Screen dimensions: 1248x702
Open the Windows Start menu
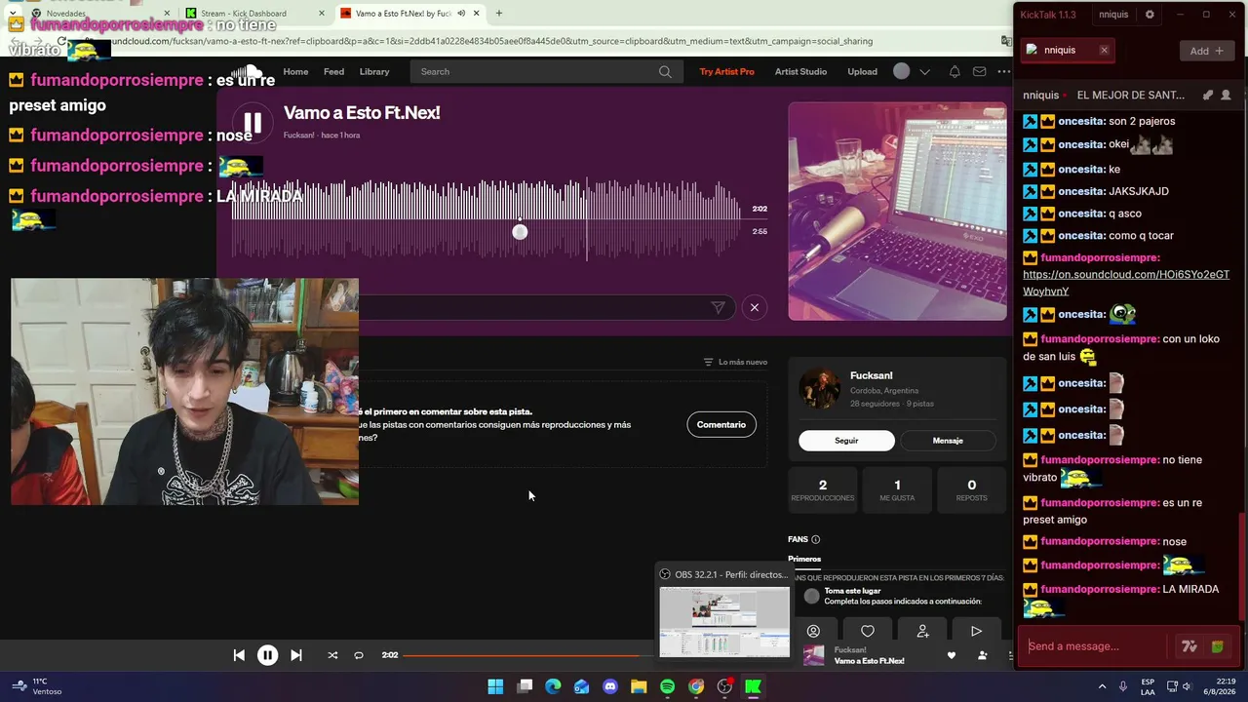[495, 686]
